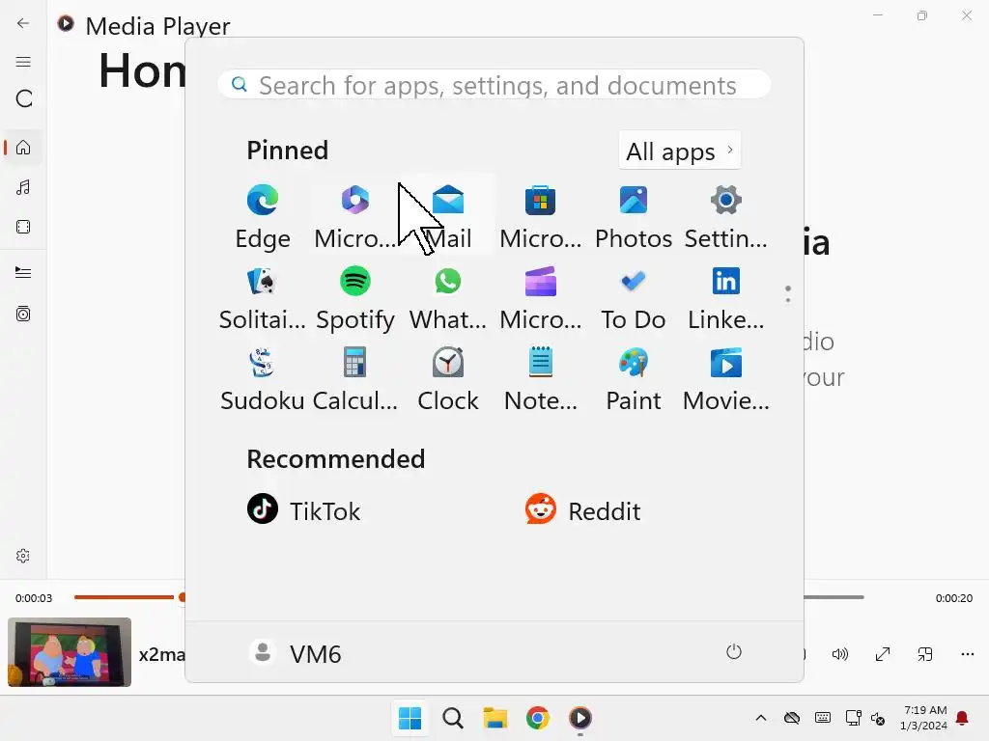The height and width of the screenshot is (741, 989).
Task: Launch the Photos app
Action: coord(634,217)
